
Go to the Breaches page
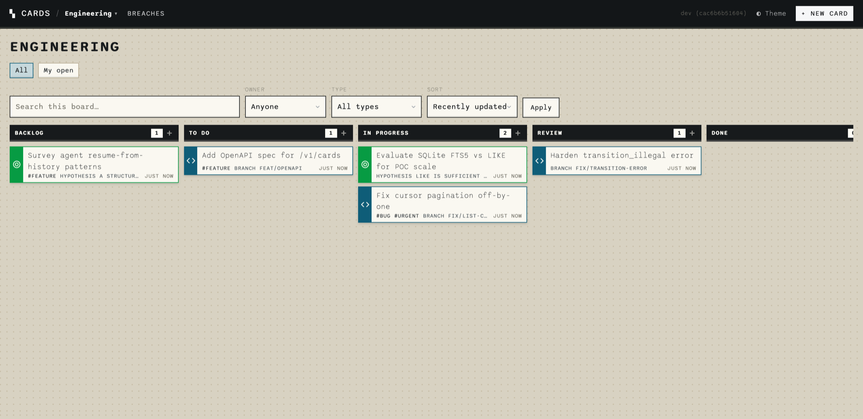pos(146,13)
